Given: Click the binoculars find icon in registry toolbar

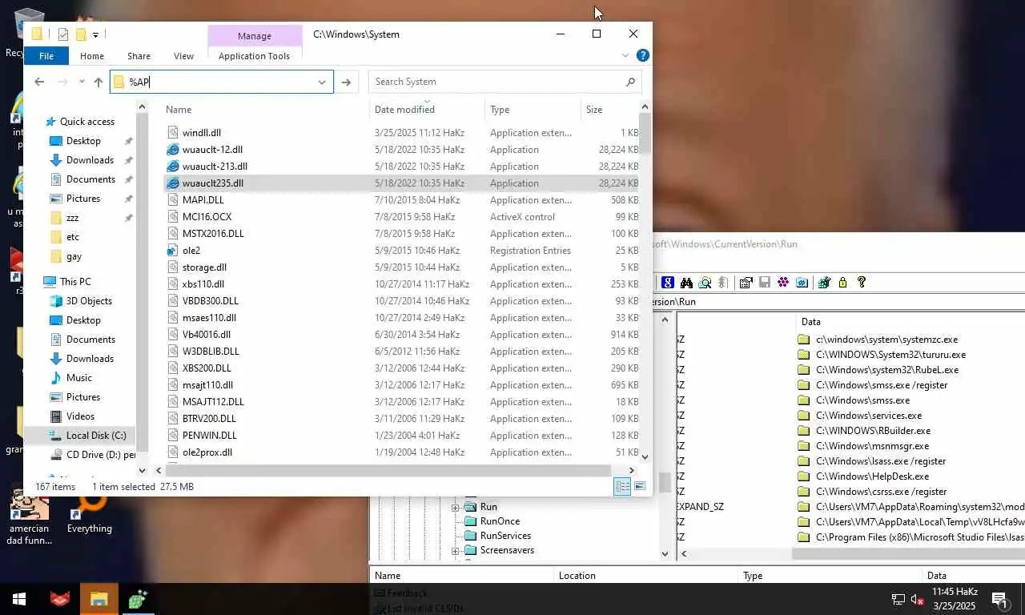Looking at the screenshot, I should click(686, 283).
